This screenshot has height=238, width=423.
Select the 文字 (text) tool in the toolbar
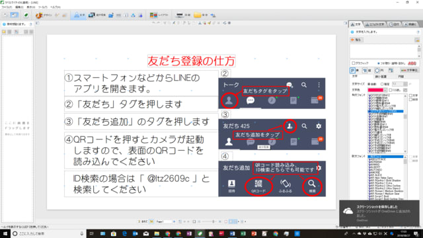79,15
